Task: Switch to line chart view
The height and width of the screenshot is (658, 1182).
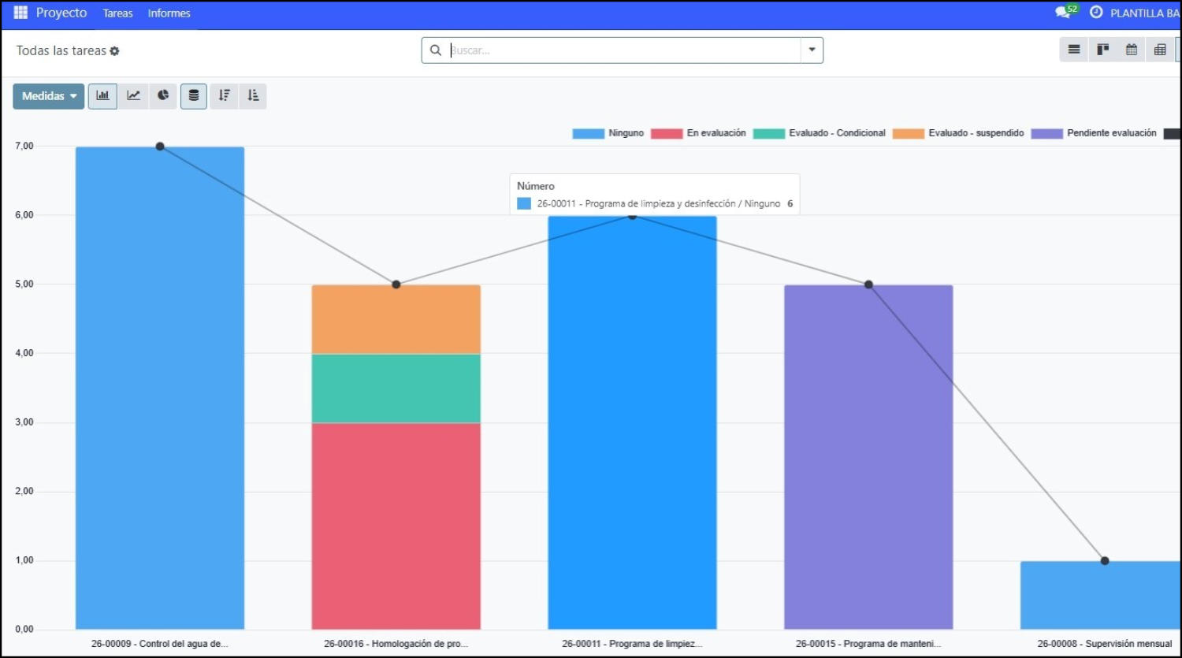Action: click(x=133, y=96)
